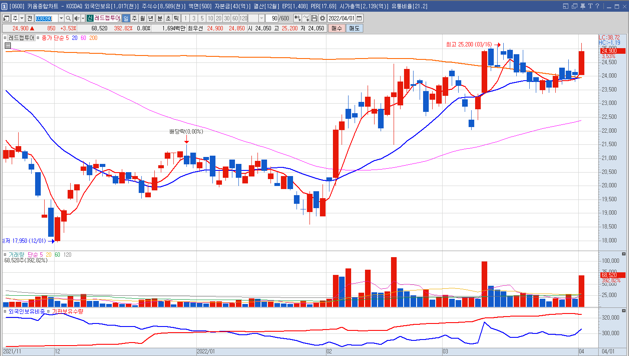The height and width of the screenshot is (356, 629).
Task: Click the LC:38.72 indicator text
Action: [x=609, y=38]
